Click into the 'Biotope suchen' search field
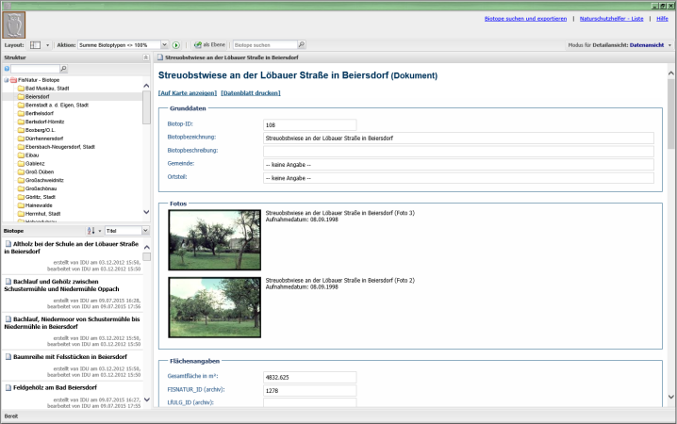This screenshot has width=677, height=424. tap(265, 45)
